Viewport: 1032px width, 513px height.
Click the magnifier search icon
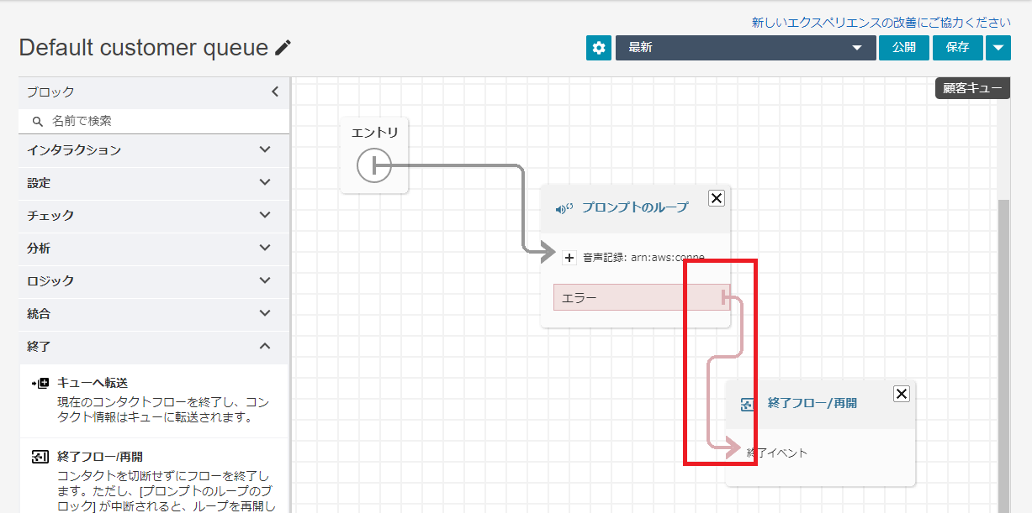pos(37,122)
